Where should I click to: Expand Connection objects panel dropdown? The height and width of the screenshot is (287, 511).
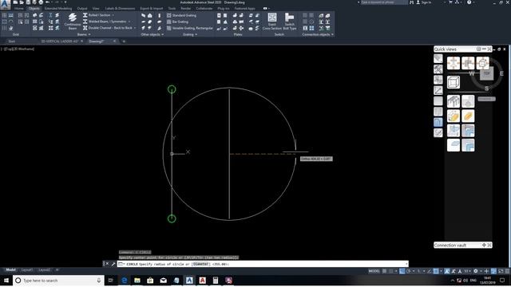[x=318, y=34]
